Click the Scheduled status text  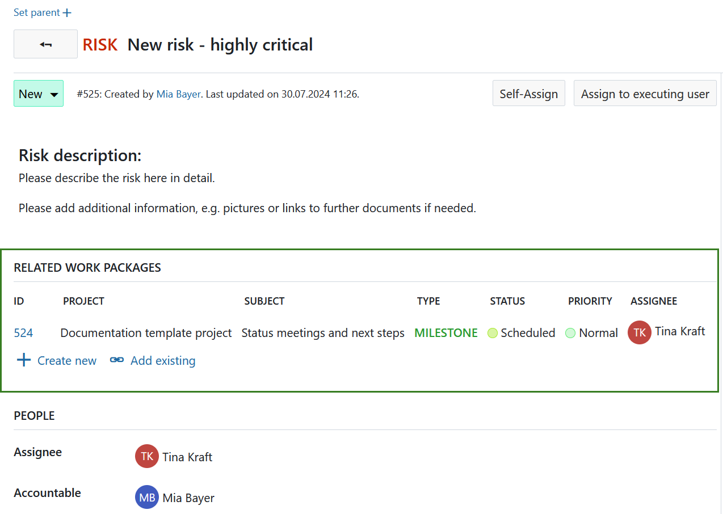click(528, 332)
